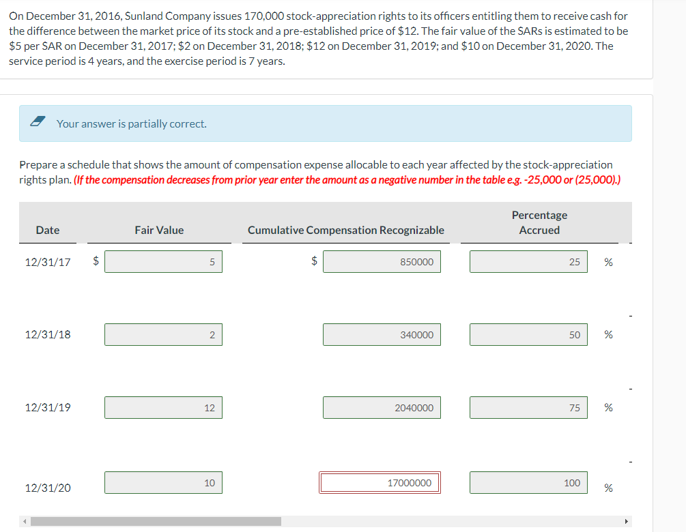
Task: Click the incorrect red field showing 17000000
Action: tap(380, 483)
